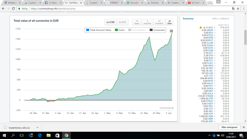Click tradeHistory (45).csv file icon

pyautogui.click(x=5, y=127)
